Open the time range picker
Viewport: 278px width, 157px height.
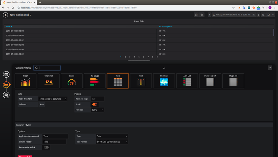click(234, 15)
